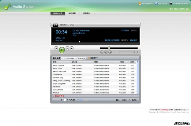Click the volume slider knob
The width and height of the screenshot is (191, 126).
click(x=134, y=52)
